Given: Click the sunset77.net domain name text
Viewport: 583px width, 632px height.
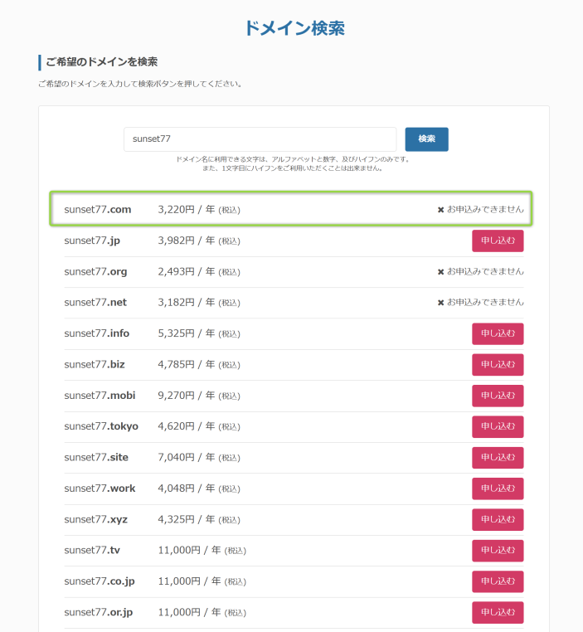Looking at the screenshot, I should coord(96,303).
